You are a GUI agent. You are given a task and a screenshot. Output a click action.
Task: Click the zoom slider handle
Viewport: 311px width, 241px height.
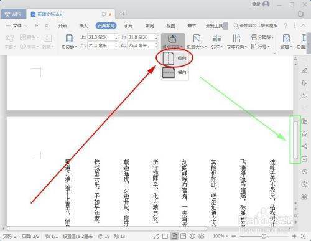click(x=264, y=236)
